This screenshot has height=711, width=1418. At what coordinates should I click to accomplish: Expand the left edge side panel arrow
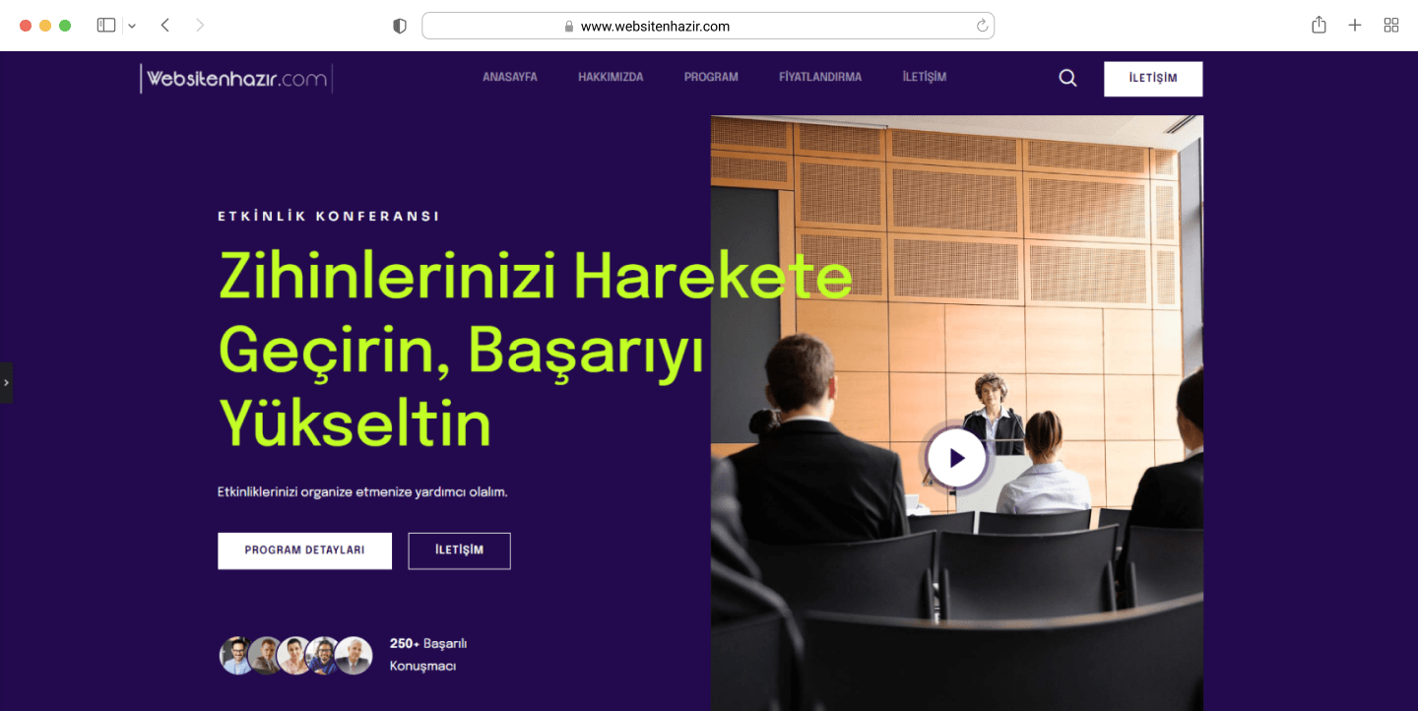(6, 382)
